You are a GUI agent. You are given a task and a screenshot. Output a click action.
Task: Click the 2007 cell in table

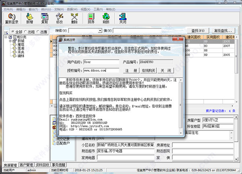point(228,46)
